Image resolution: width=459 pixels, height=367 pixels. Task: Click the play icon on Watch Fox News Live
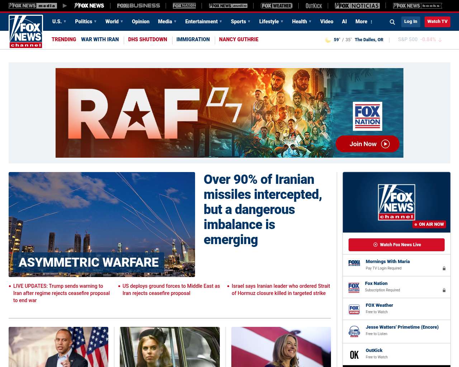coord(375,245)
